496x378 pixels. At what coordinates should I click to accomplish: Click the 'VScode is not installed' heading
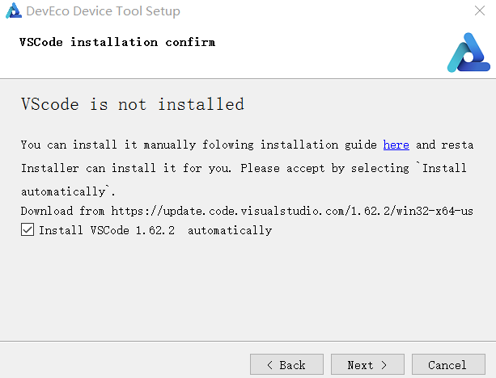click(132, 104)
